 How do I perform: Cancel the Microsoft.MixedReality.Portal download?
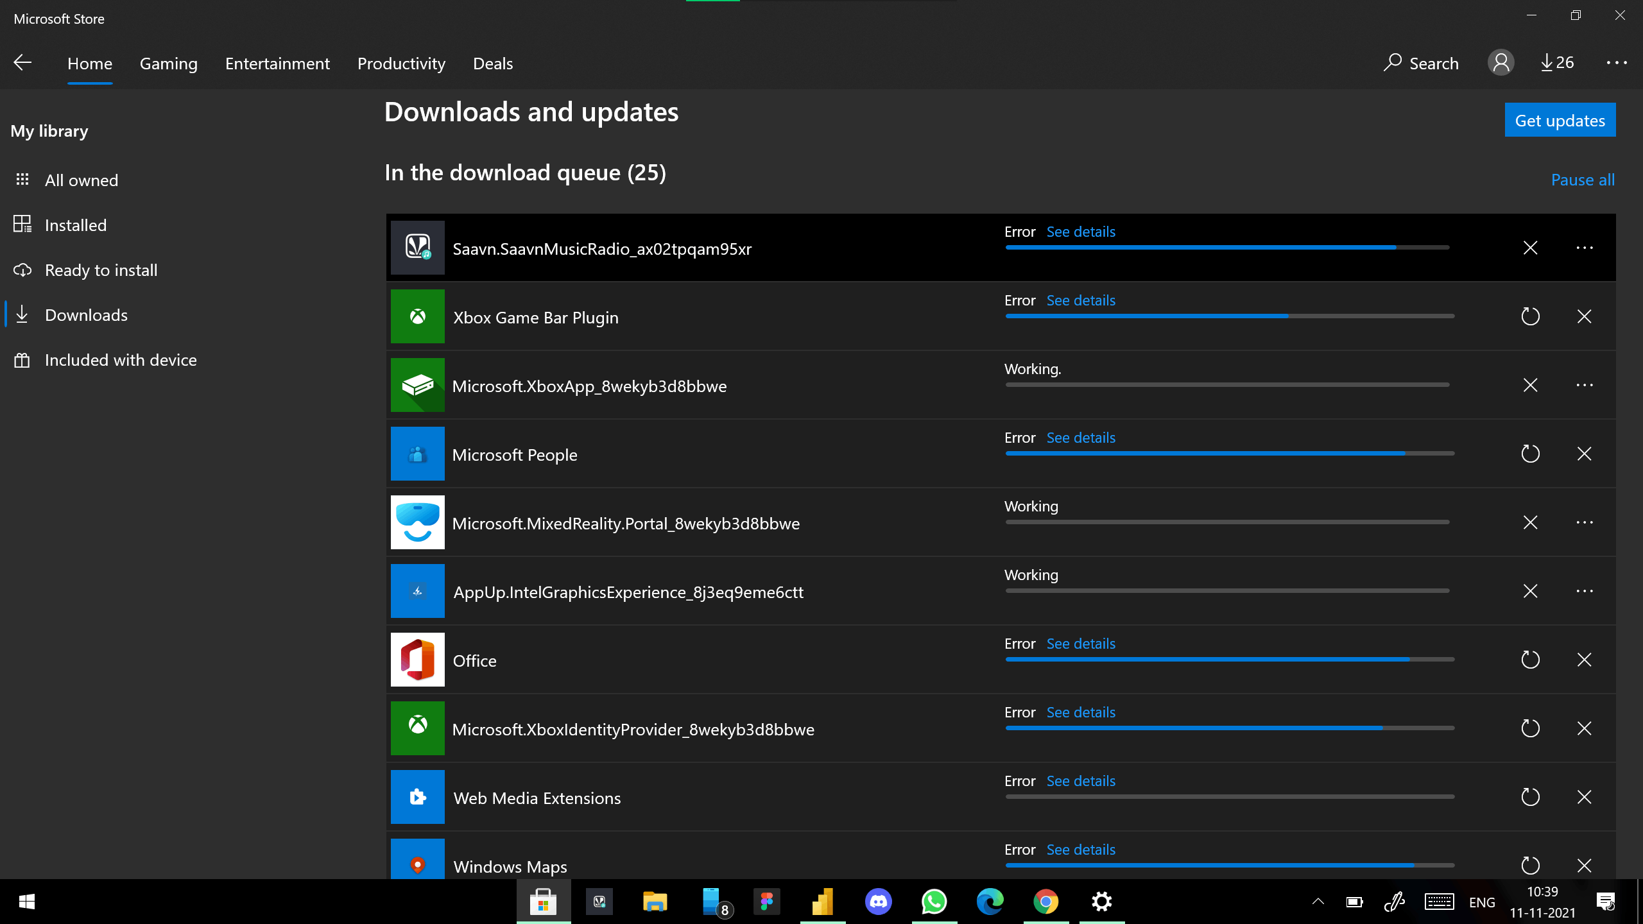click(x=1530, y=522)
